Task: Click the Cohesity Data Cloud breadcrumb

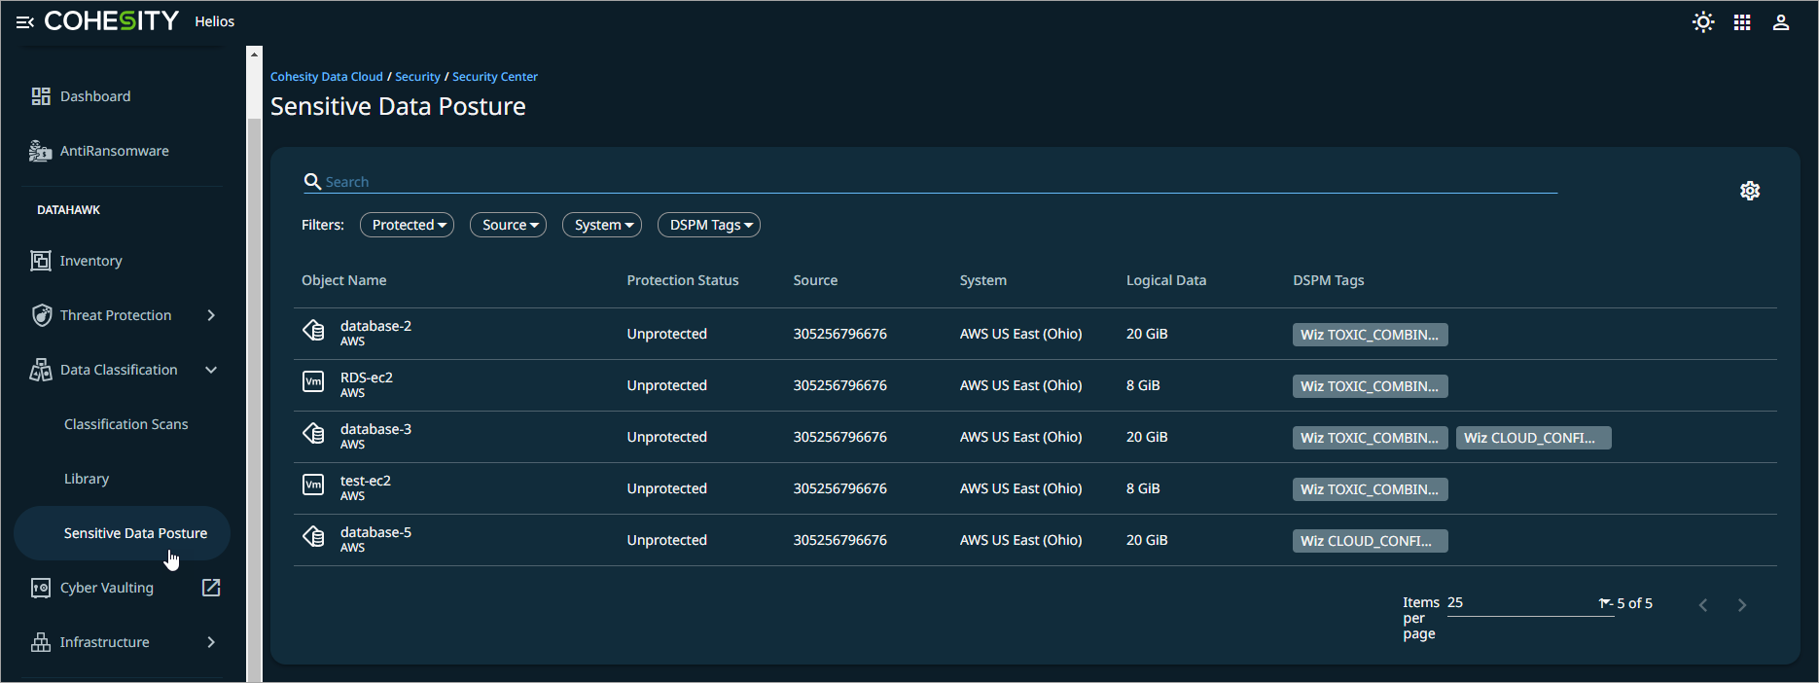Action: point(326,77)
